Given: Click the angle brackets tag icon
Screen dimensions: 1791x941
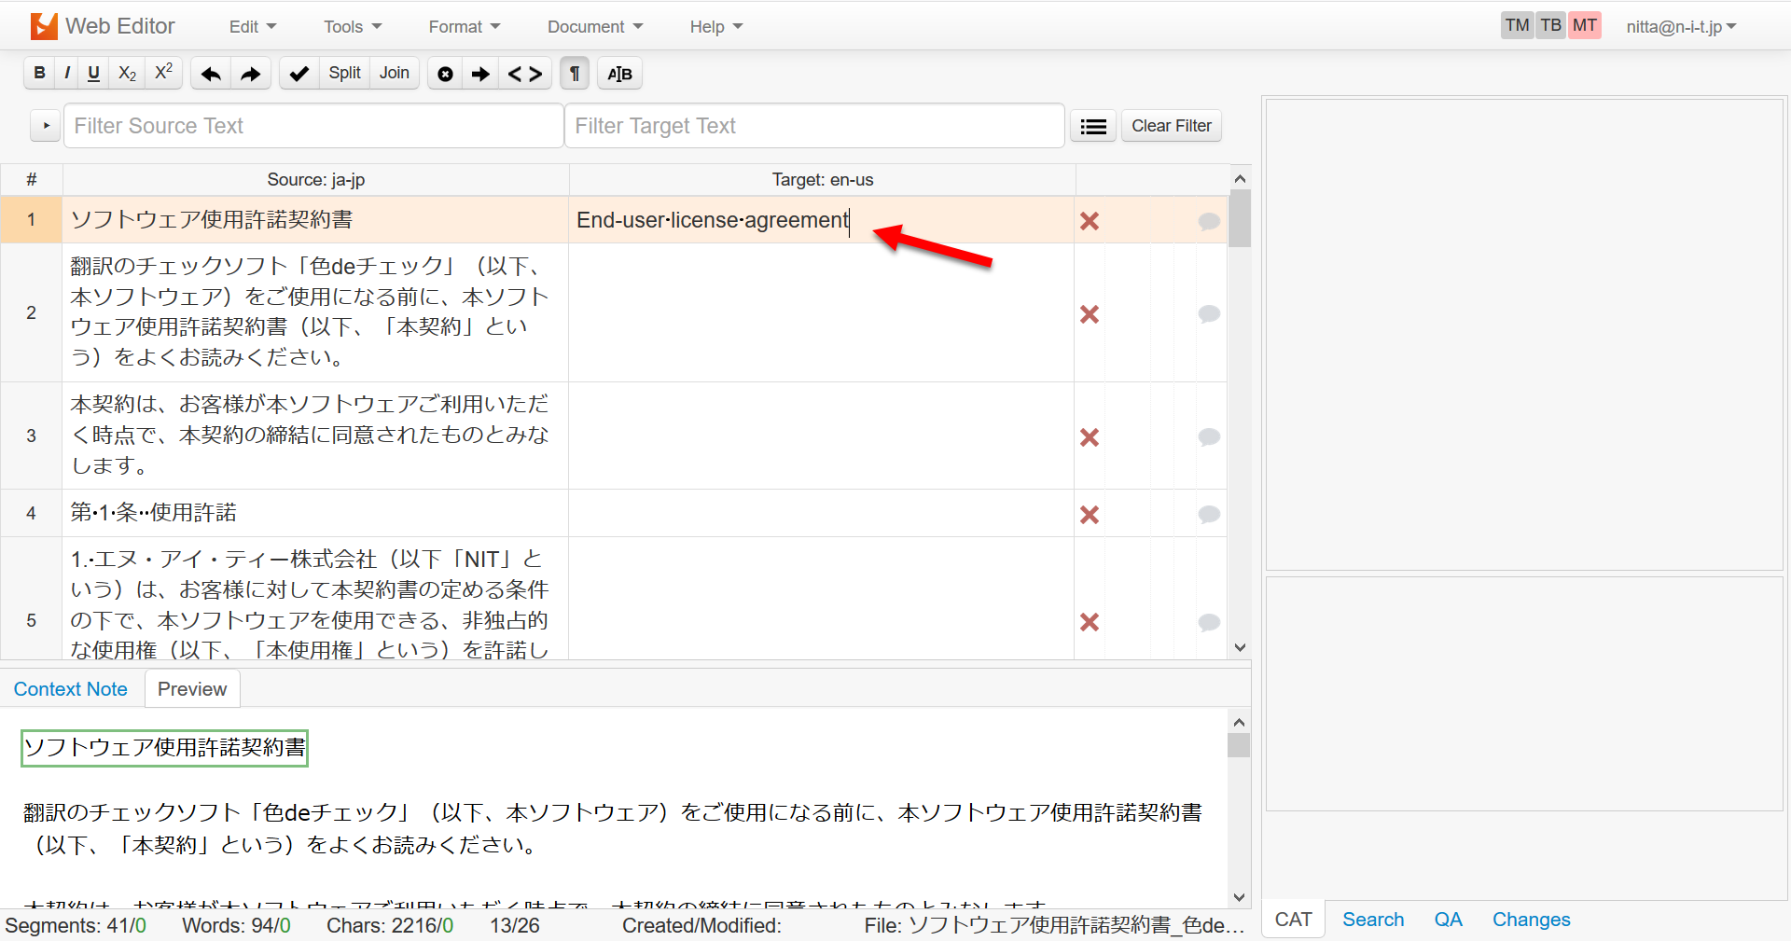Looking at the screenshot, I should [x=524, y=74].
